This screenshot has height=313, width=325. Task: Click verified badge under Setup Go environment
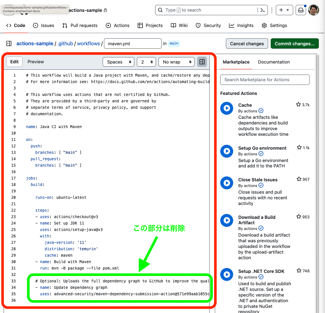tap(261, 154)
